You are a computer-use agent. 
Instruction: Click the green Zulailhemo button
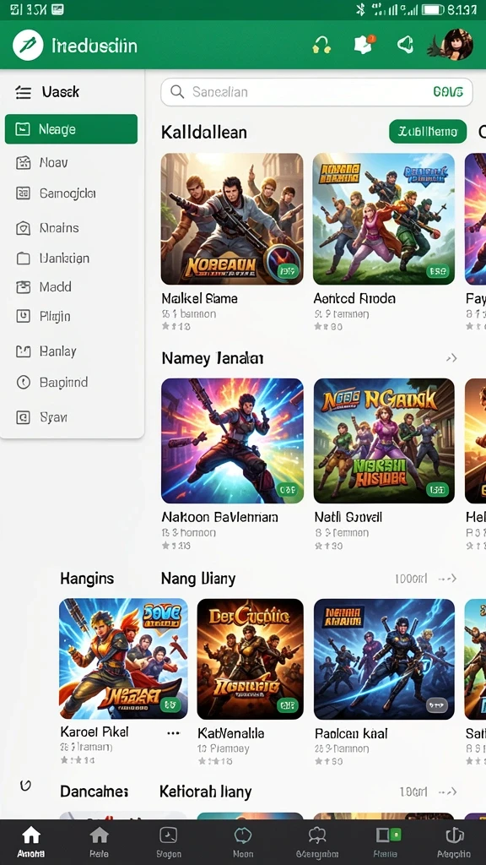click(x=428, y=131)
